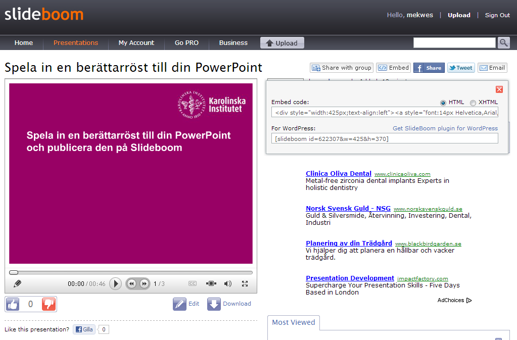This screenshot has width=517, height=340.
Task: Open Get SlideBoom plugin for WordPress link
Action: 445,128
